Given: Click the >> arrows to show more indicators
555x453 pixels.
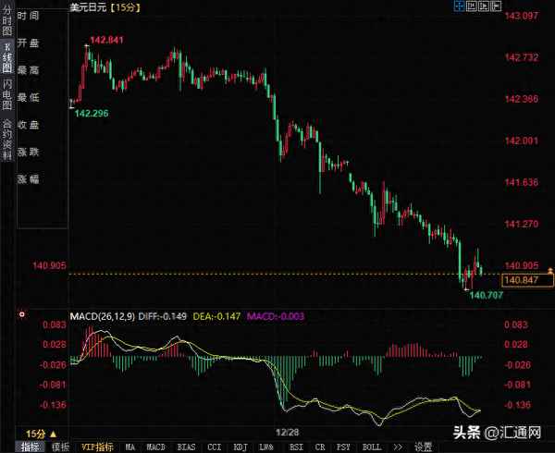Looking at the screenshot, I should (x=398, y=446).
